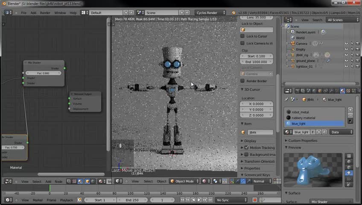Screen dimensions: 362x205
Task: Open the Render properties tab icon
Action: tap(298, 91)
